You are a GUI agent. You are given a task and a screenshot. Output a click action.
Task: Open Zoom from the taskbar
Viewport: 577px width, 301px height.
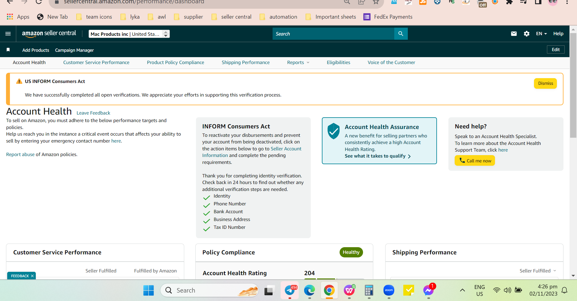(x=389, y=290)
